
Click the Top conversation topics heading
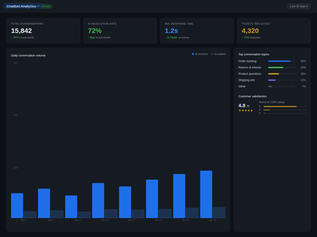tap(254, 54)
